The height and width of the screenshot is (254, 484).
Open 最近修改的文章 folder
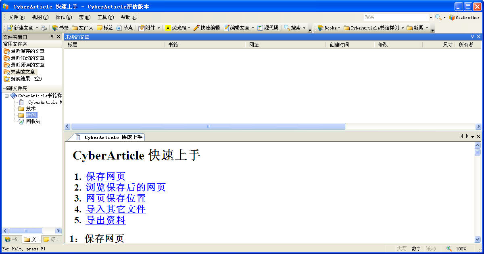point(24,58)
